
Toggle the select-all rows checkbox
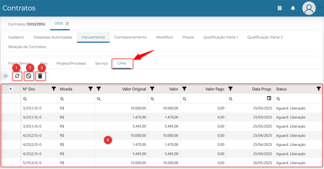(x=11, y=89)
